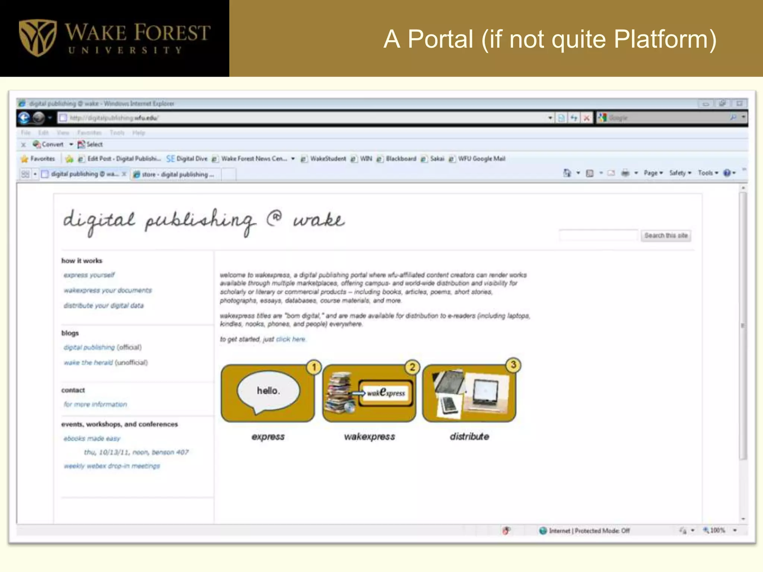Click the Quick Tabs grid icon
The image size is (763, 572).
point(25,174)
